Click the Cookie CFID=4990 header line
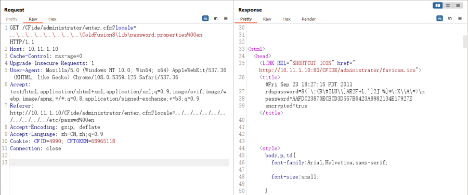 62,141
